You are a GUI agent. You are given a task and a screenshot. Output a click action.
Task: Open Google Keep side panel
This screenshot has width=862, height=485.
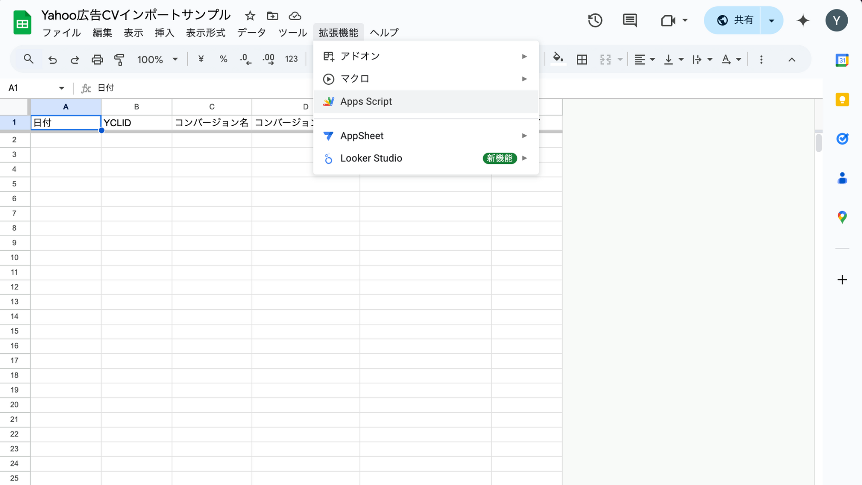pyautogui.click(x=842, y=100)
